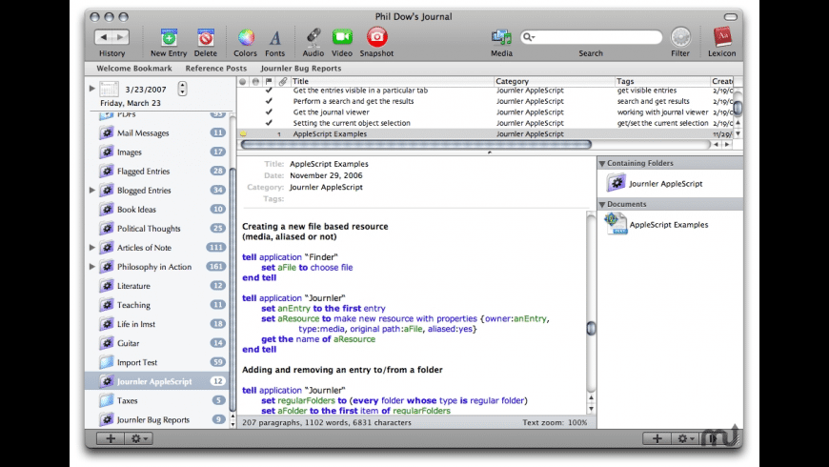The height and width of the screenshot is (467, 829).
Task: Expand the Philosophy in Action folder
Action: tap(92, 267)
